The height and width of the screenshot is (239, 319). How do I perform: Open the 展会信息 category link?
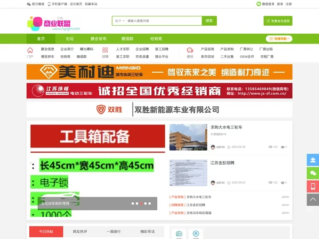(x=47, y=49)
